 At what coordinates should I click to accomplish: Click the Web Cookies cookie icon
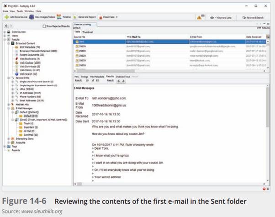pos(17,63)
